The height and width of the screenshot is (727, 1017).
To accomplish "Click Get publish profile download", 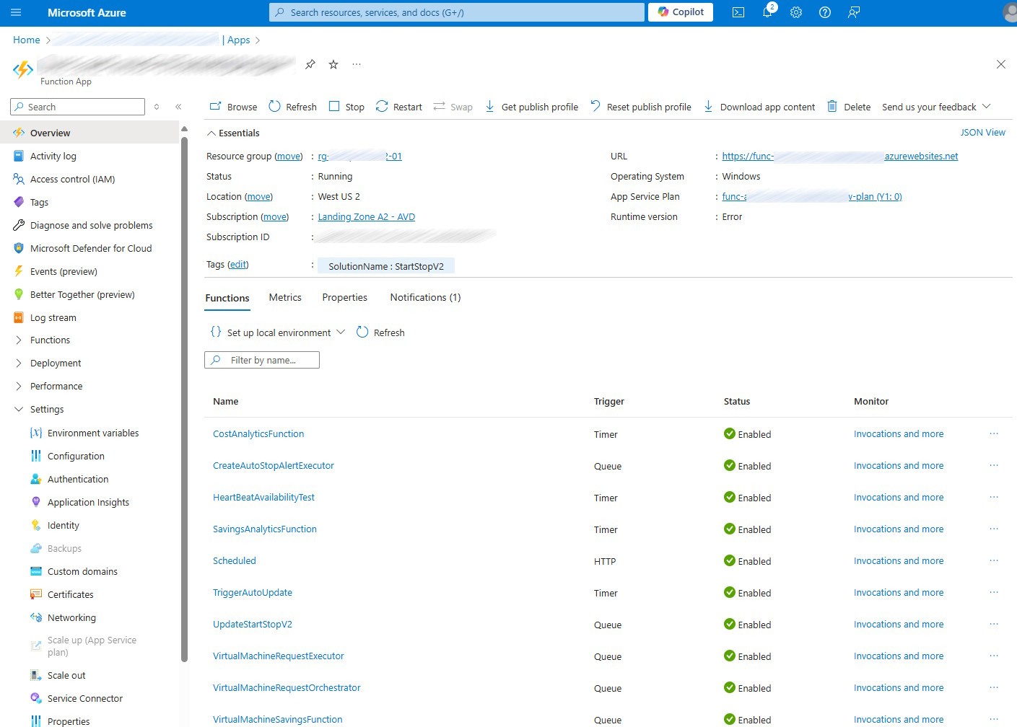I will pyautogui.click(x=531, y=107).
